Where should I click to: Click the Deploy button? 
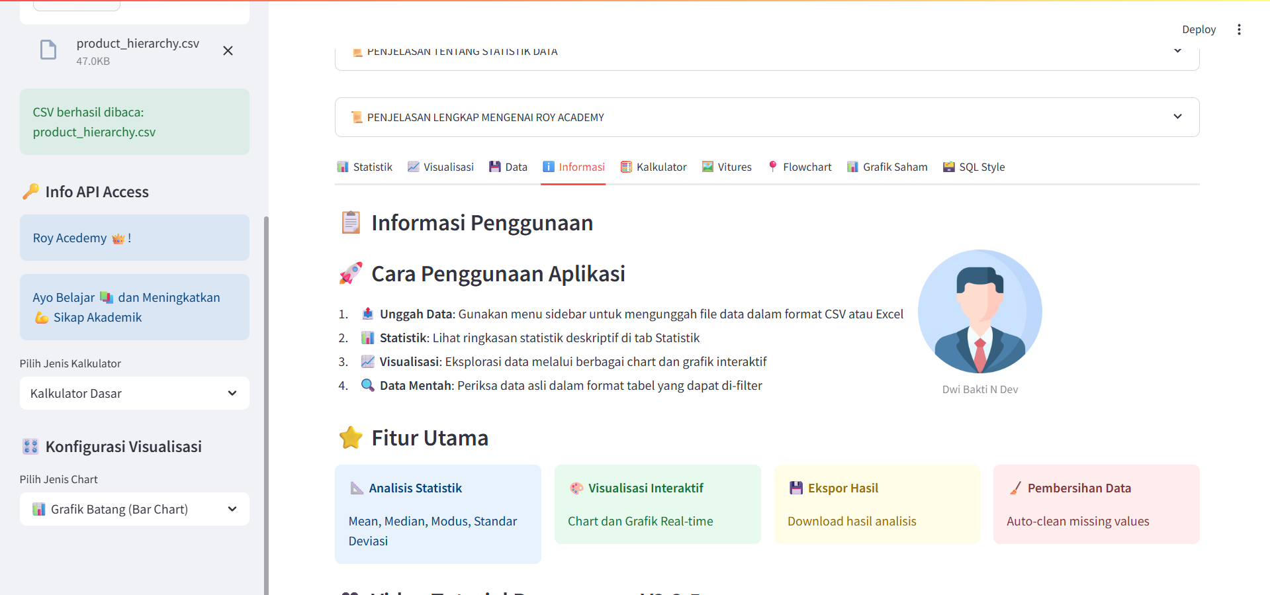(x=1199, y=30)
